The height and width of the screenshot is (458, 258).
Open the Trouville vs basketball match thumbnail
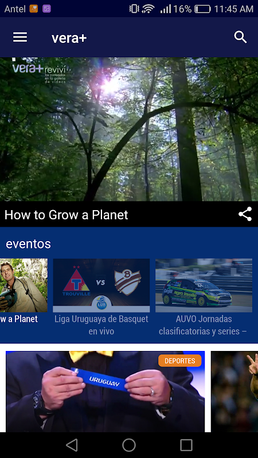[101, 285]
